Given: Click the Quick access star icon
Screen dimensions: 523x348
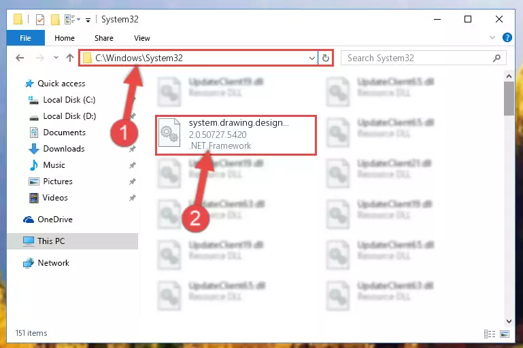Looking at the screenshot, I should tap(29, 84).
